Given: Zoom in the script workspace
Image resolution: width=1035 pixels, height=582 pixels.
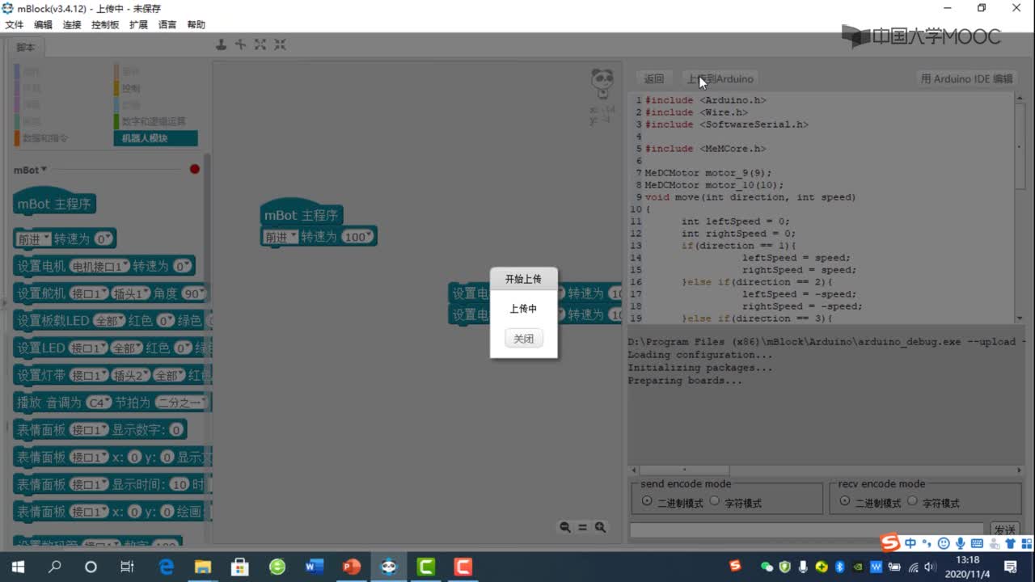Looking at the screenshot, I should [x=600, y=527].
